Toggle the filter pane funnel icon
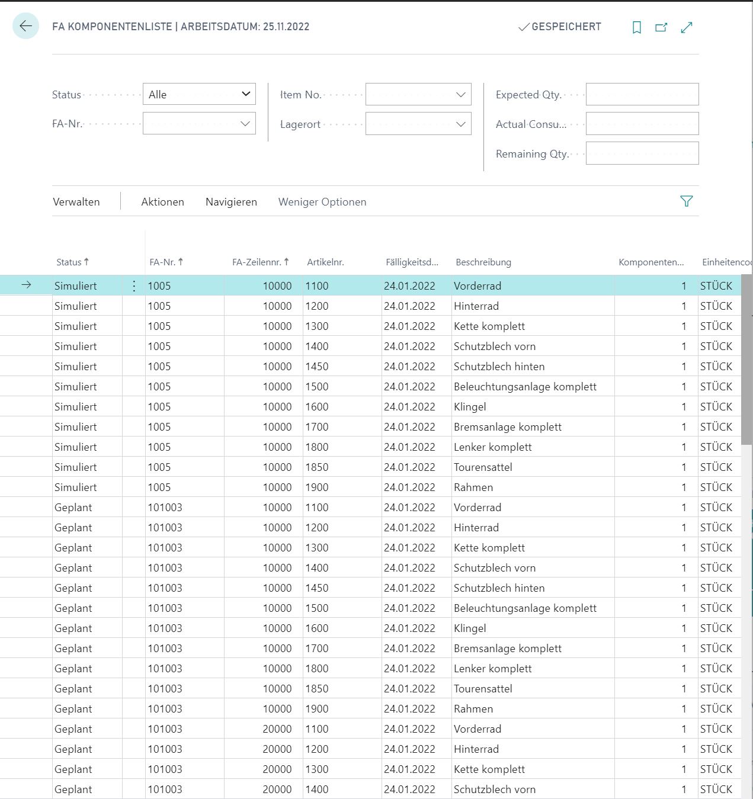 click(686, 201)
